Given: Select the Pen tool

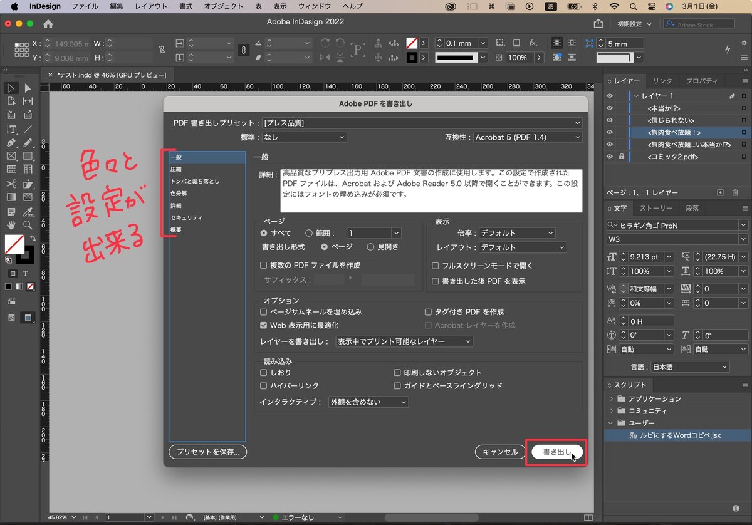Looking at the screenshot, I should click(11, 142).
